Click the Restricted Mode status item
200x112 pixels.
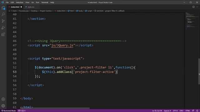pyautogui.click(x=8, y=111)
